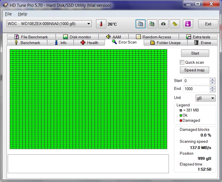Open the File menu

pos(8,14)
